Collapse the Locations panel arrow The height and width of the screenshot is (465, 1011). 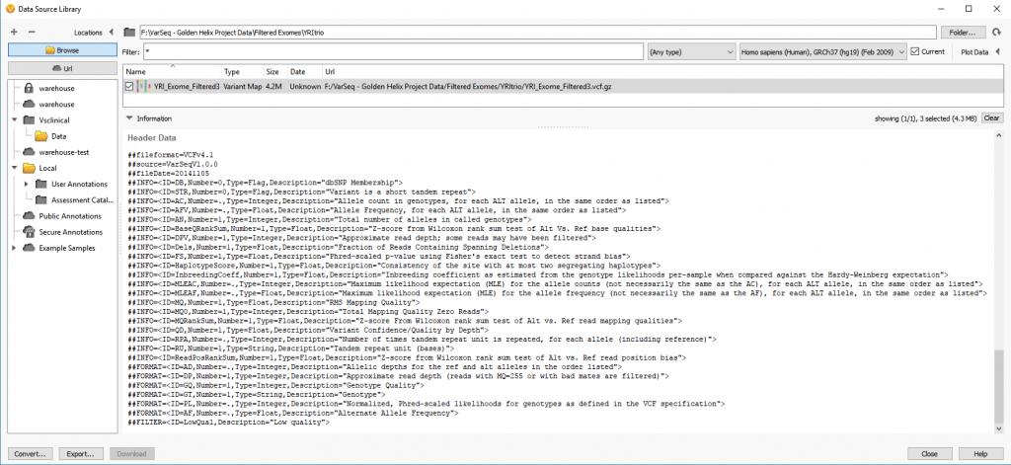[112, 33]
